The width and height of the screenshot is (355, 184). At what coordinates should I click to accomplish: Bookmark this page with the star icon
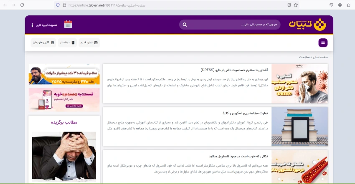(x=296, y=5)
